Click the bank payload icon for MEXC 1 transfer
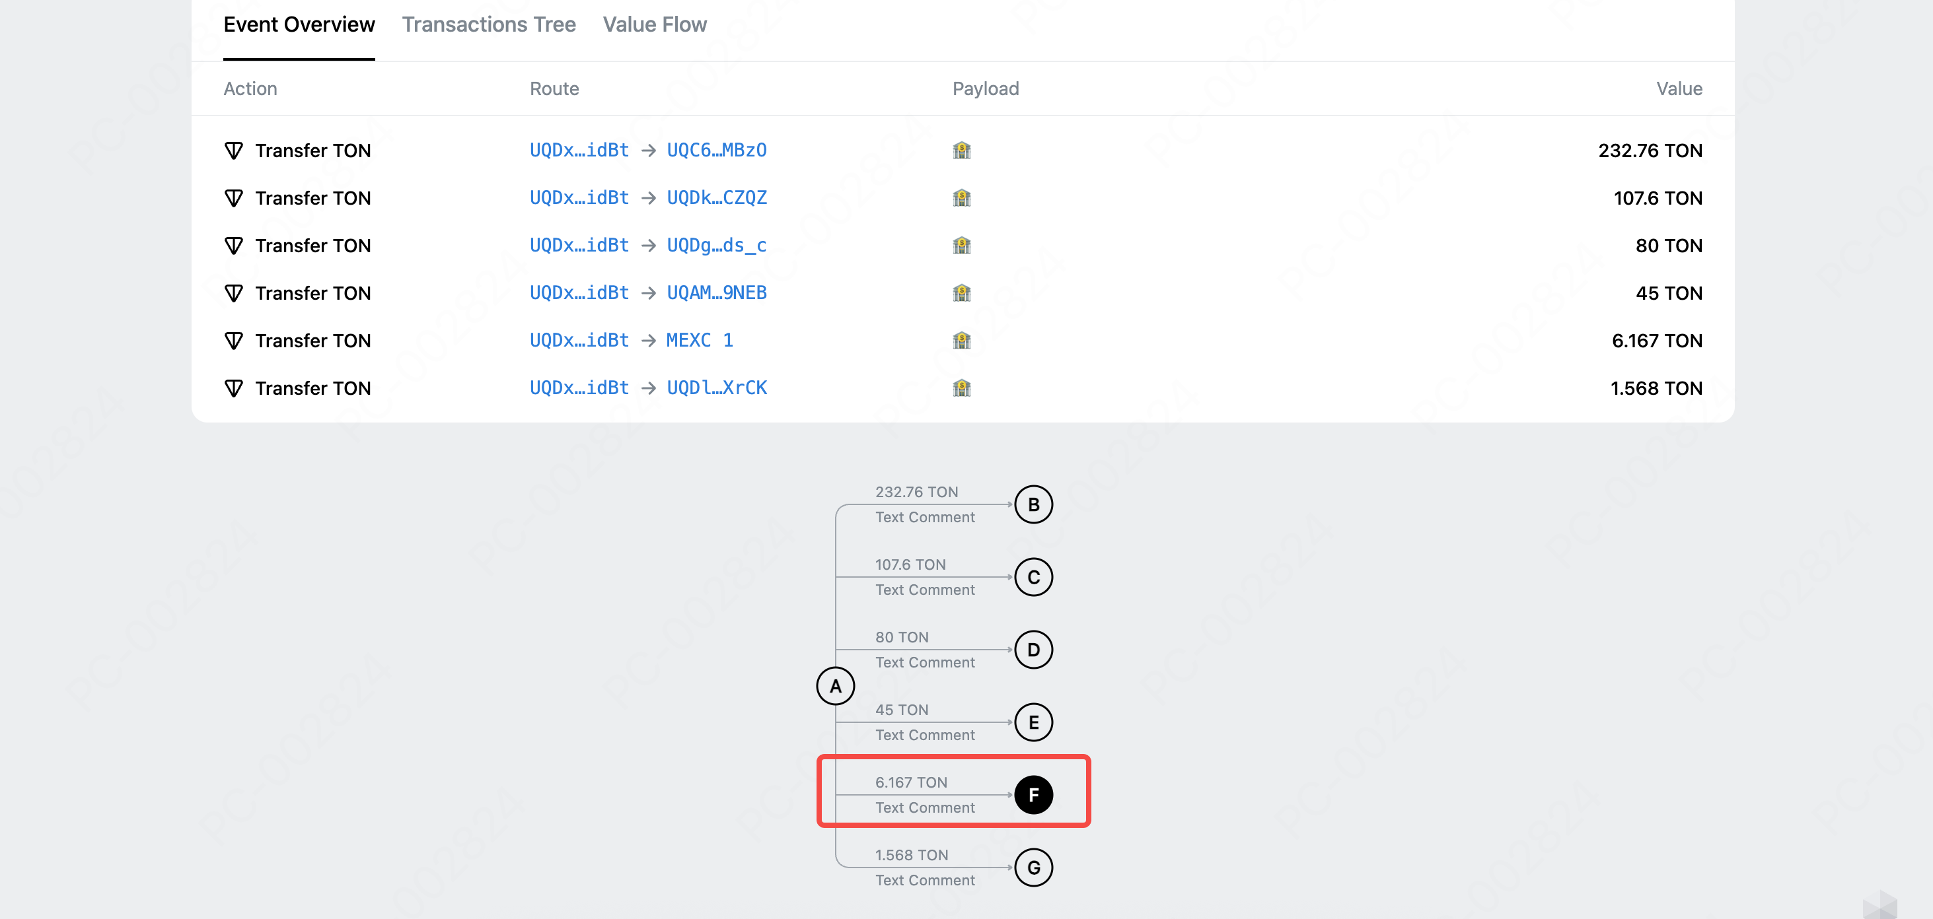Viewport: 1933px width, 919px height. (961, 341)
